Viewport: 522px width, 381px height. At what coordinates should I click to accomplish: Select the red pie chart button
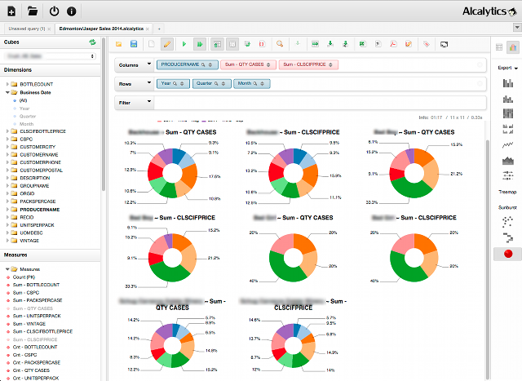coord(508,254)
